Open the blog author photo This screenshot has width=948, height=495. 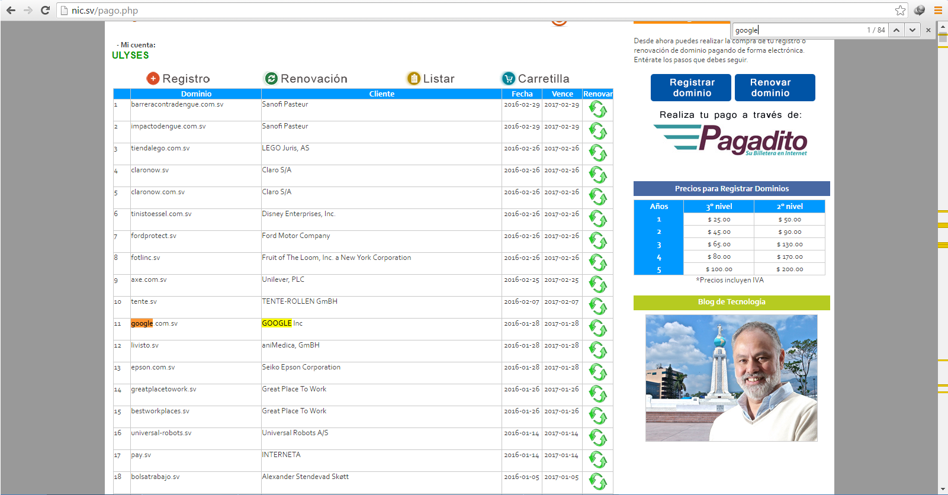click(x=731, y=378)
